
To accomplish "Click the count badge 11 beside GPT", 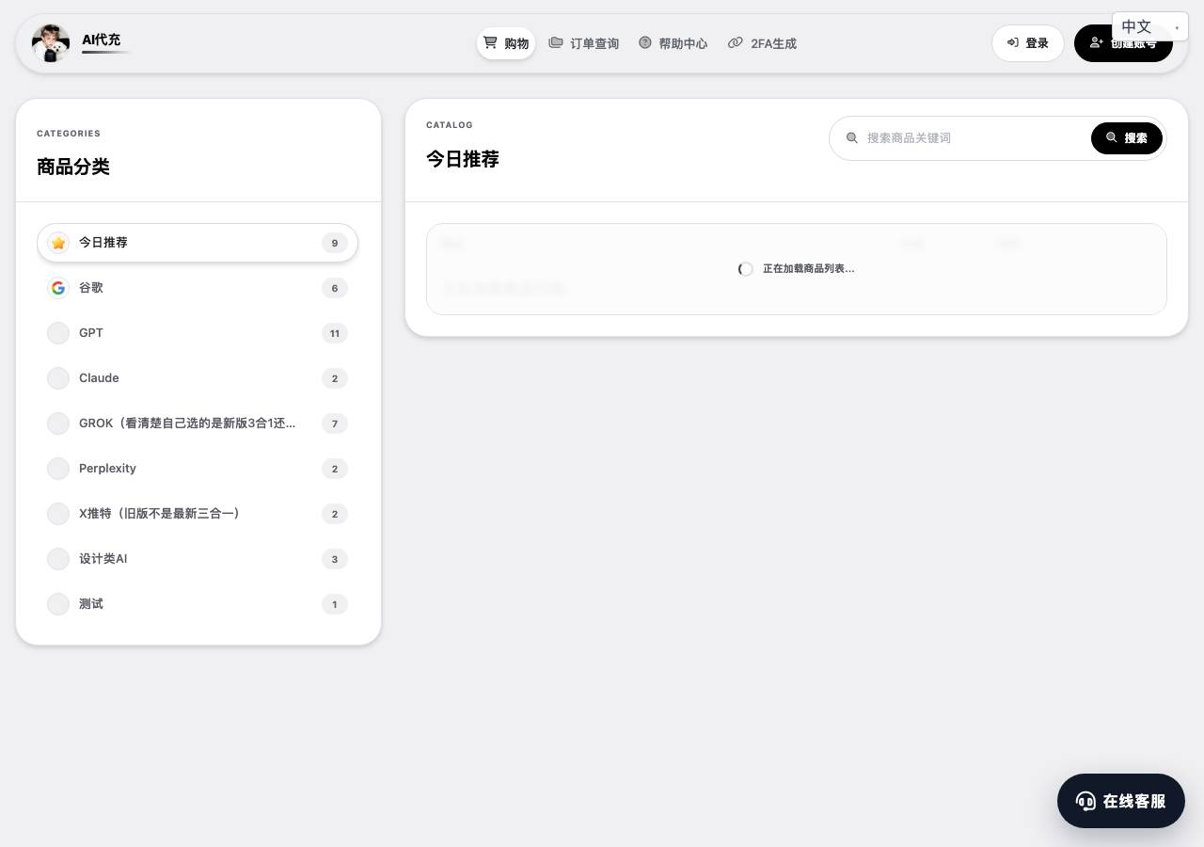I will [x=335, y=333].
